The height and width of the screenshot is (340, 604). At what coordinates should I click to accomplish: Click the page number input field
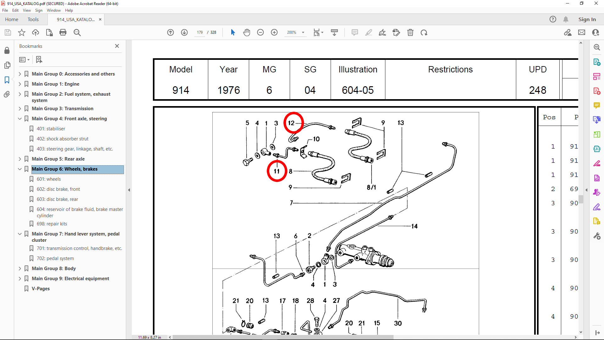click(200, 32)
